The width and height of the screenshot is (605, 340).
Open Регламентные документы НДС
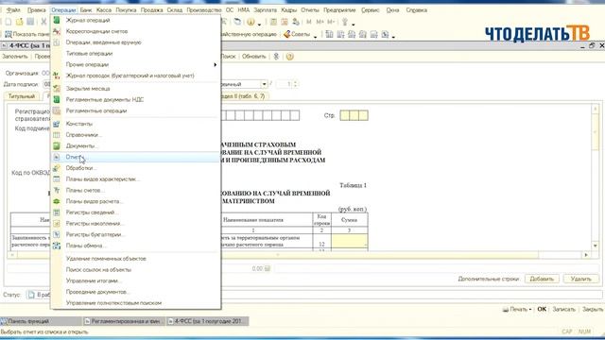coord(105,100)
